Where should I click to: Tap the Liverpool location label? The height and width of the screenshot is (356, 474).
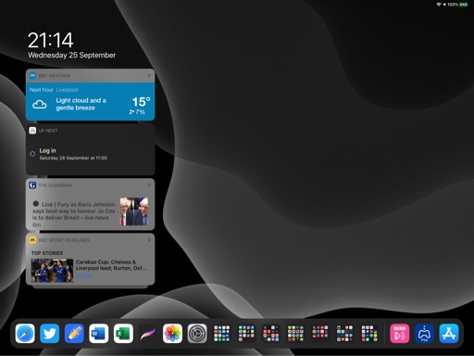click(x=67, y=90)
